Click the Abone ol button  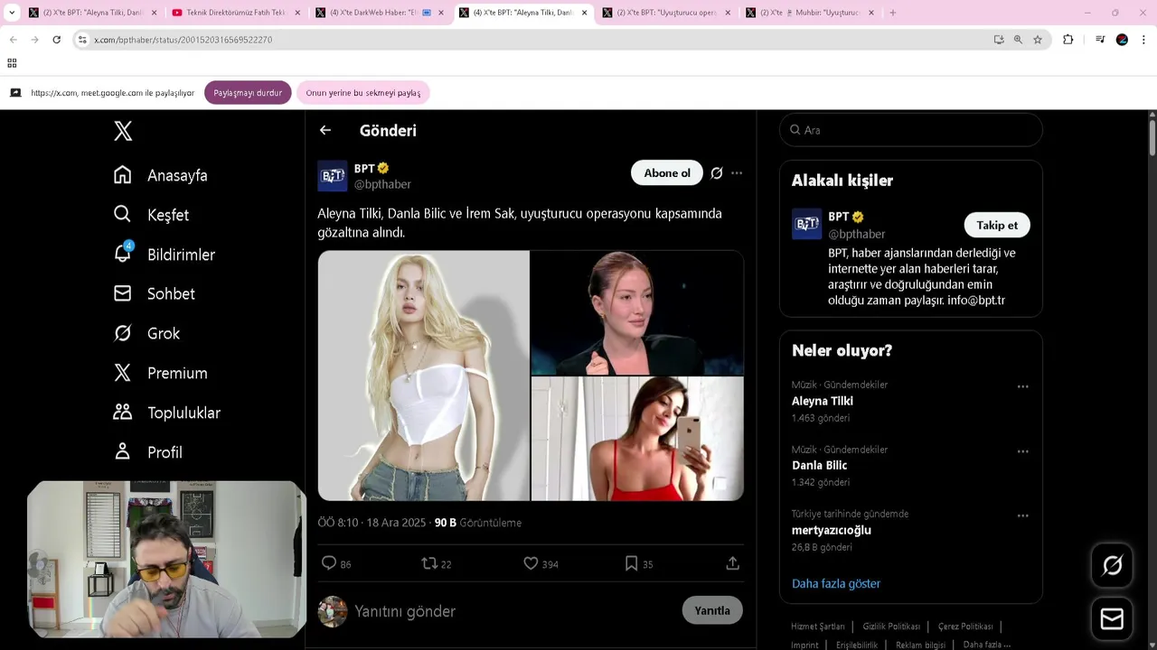(x=667, y=172)
